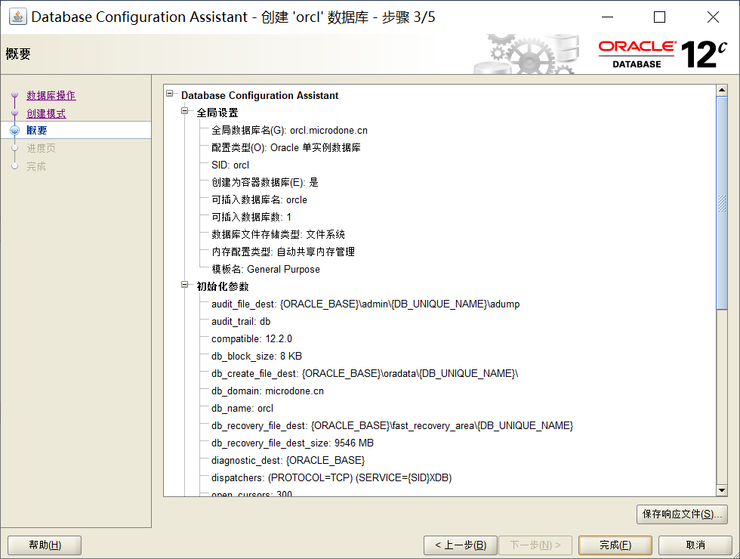The height and width of the screenshot is (559, 740).
Task: Go to the 数据库操作 step link
Action: coord(51,95)
